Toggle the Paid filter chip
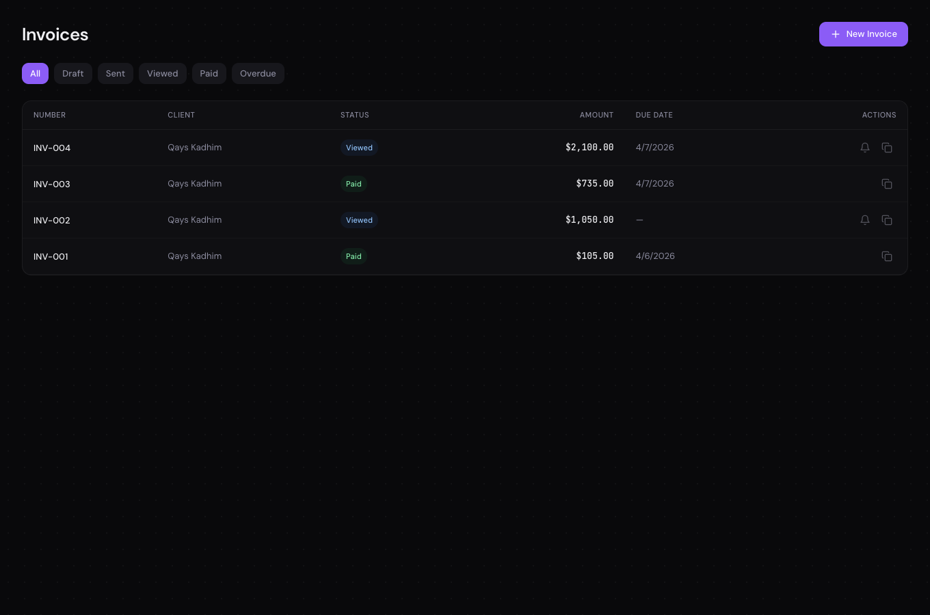Image resolution: width=930 pixels, height=615 pixels. 209,73
